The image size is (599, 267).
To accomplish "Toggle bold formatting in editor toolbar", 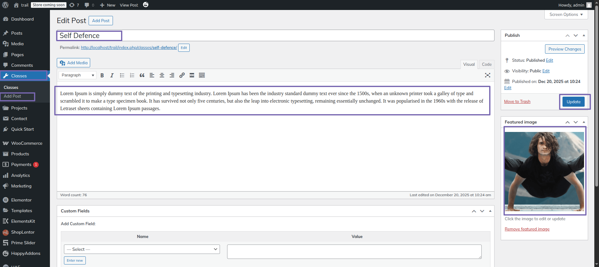I will pyautogui.click(x=102, y=75).
